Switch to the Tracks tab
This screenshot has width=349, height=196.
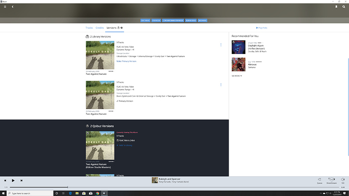(x=89, y=28)
